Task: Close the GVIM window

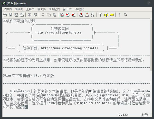Action: pos(149,3)
